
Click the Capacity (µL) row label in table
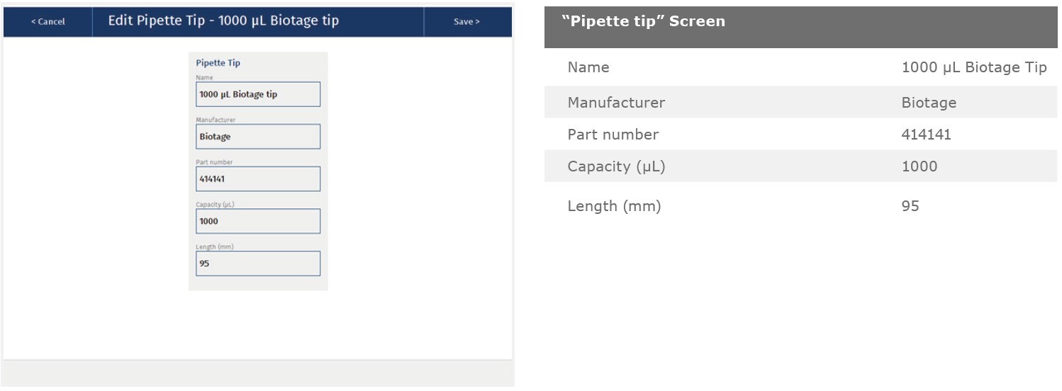(616, 166)
